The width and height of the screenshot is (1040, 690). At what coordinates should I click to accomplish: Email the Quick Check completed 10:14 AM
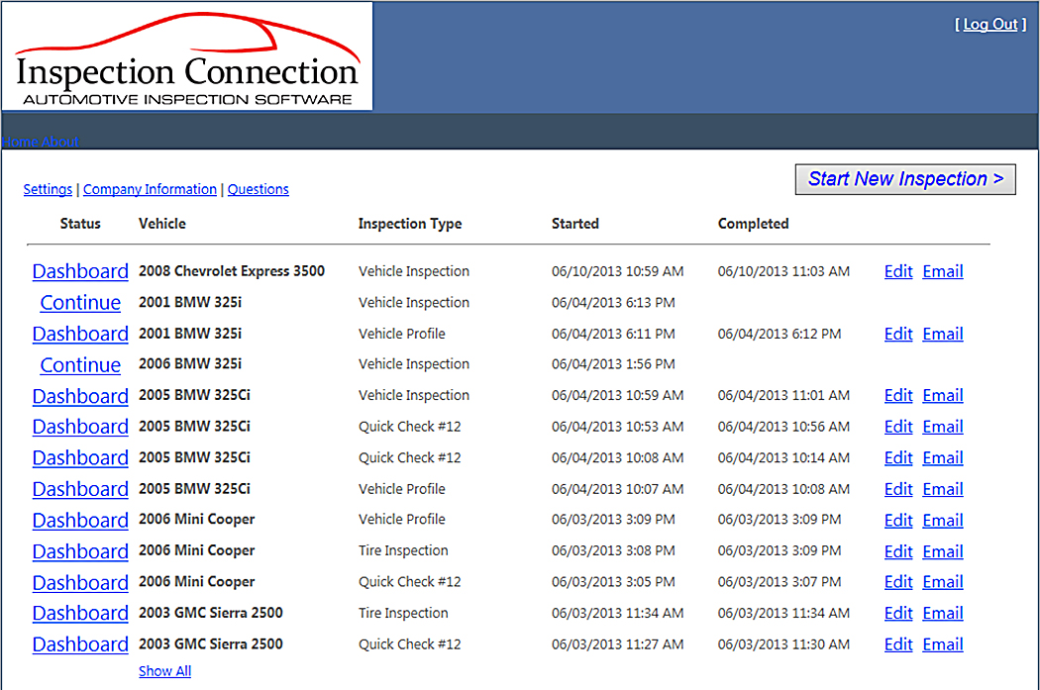click(x=943, y=458)
